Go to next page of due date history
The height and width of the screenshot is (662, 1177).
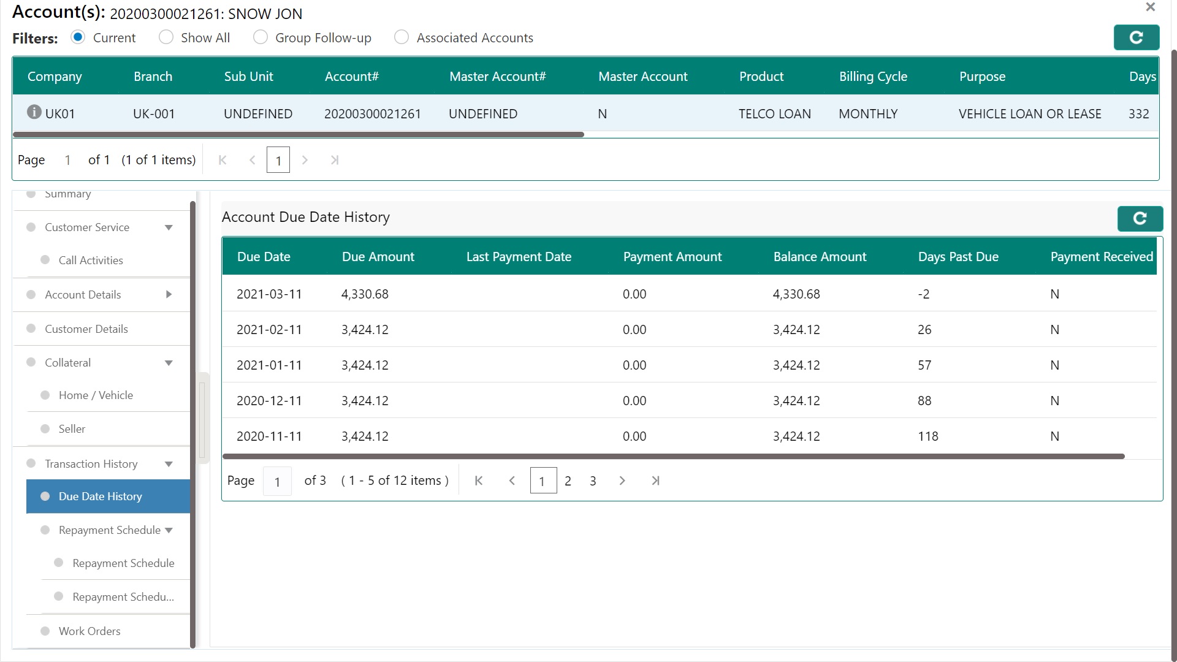[x=622, y=481]
